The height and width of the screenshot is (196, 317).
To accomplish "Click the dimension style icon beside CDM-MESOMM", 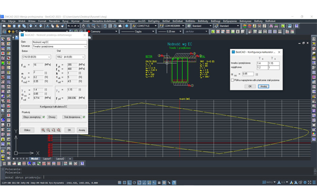I will click(162, 26).
